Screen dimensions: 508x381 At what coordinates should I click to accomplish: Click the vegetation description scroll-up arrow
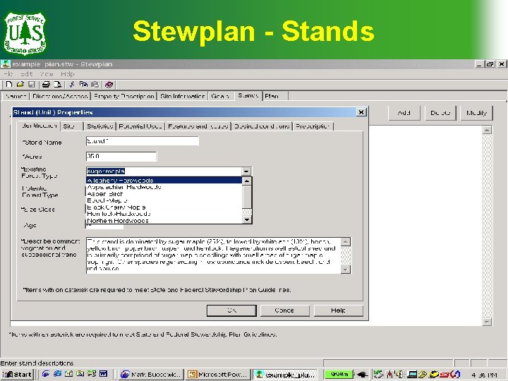346,242
